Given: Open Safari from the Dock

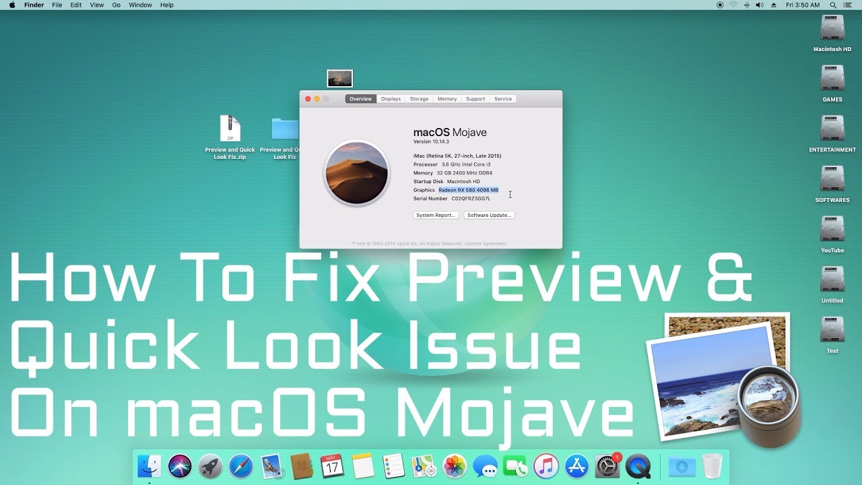Looking at the screenshot, I should pyautogui.click(x=240, y=466).
